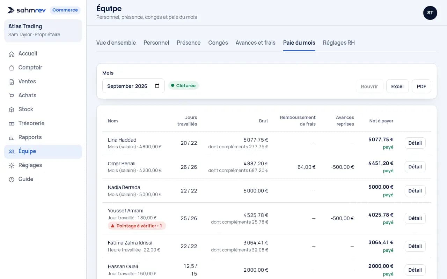Download payroll as PDF
Image resolution: width=447 pixels, height=279 pixels.
coord(422,86)
